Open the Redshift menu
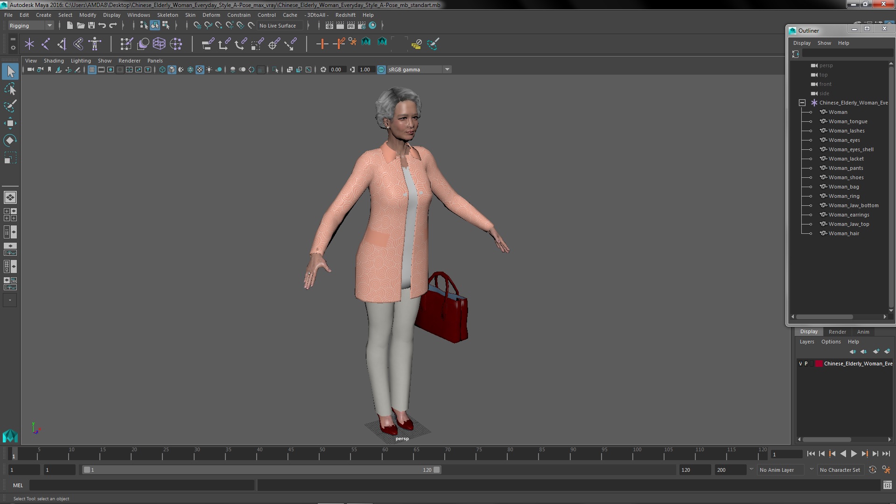Viewport: 896px width, 504px height. tap(345, 15)
